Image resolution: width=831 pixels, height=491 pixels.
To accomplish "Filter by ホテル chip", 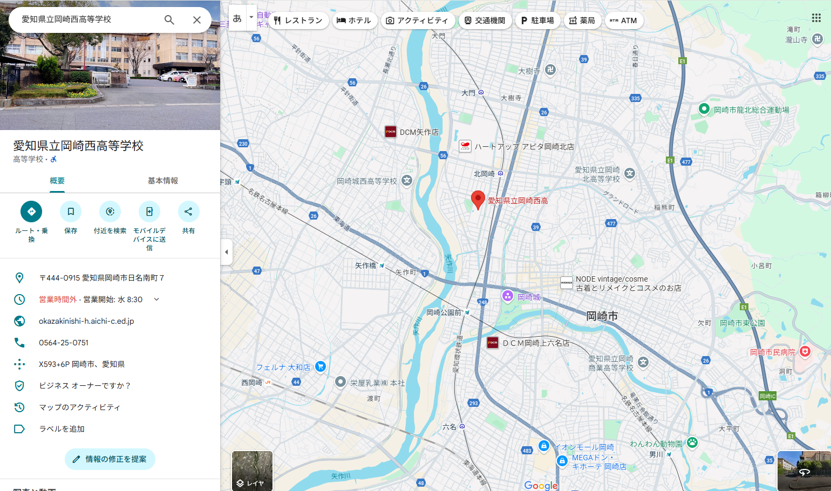I will pos(354,21).
